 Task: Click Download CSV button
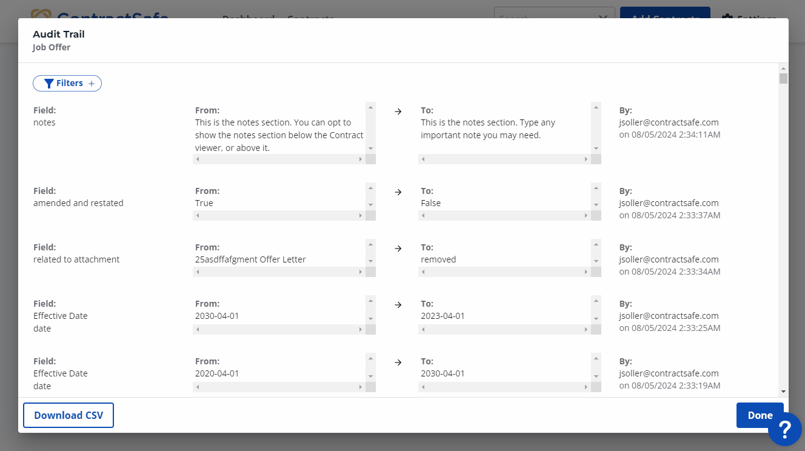coord(68,415)
